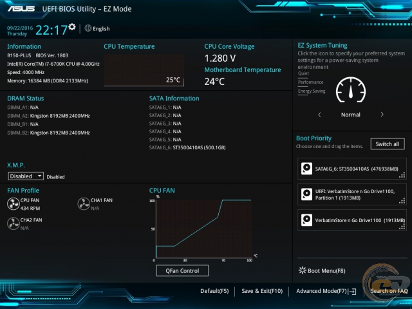
Task: Switch to Advanced Mode(F7)
Action: [x=322, y=291]
